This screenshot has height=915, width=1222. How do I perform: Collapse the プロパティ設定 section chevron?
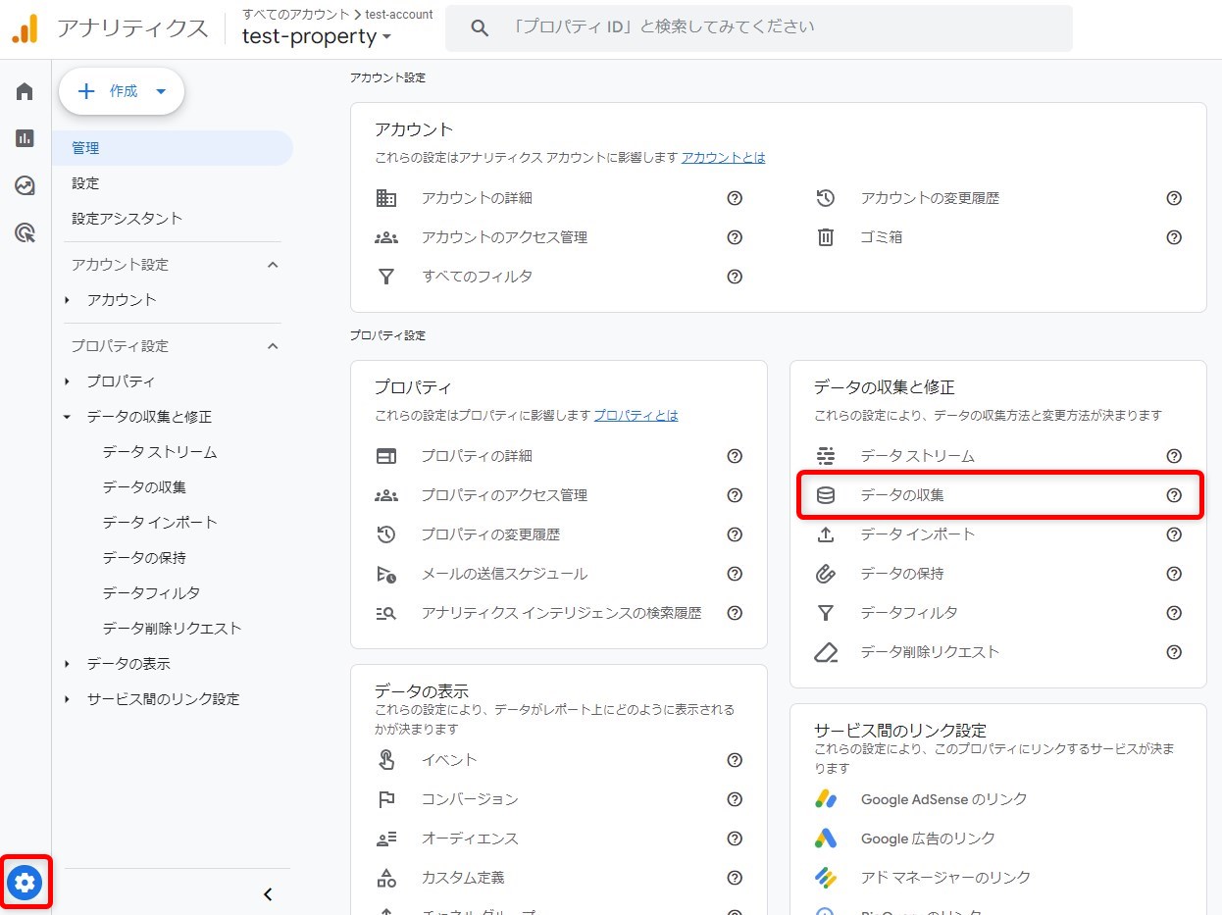click(x=273, y=346)
